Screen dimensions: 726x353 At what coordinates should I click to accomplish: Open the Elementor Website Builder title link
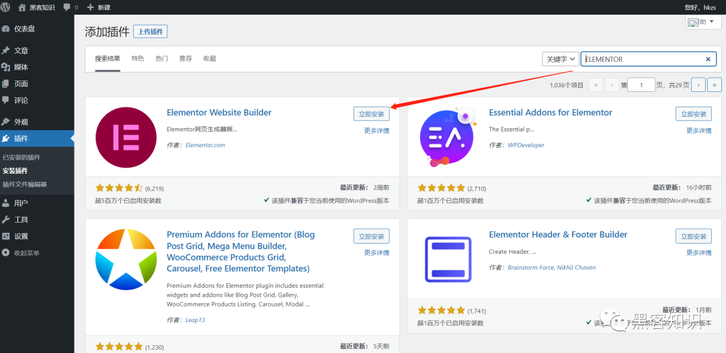click(219, 112)
